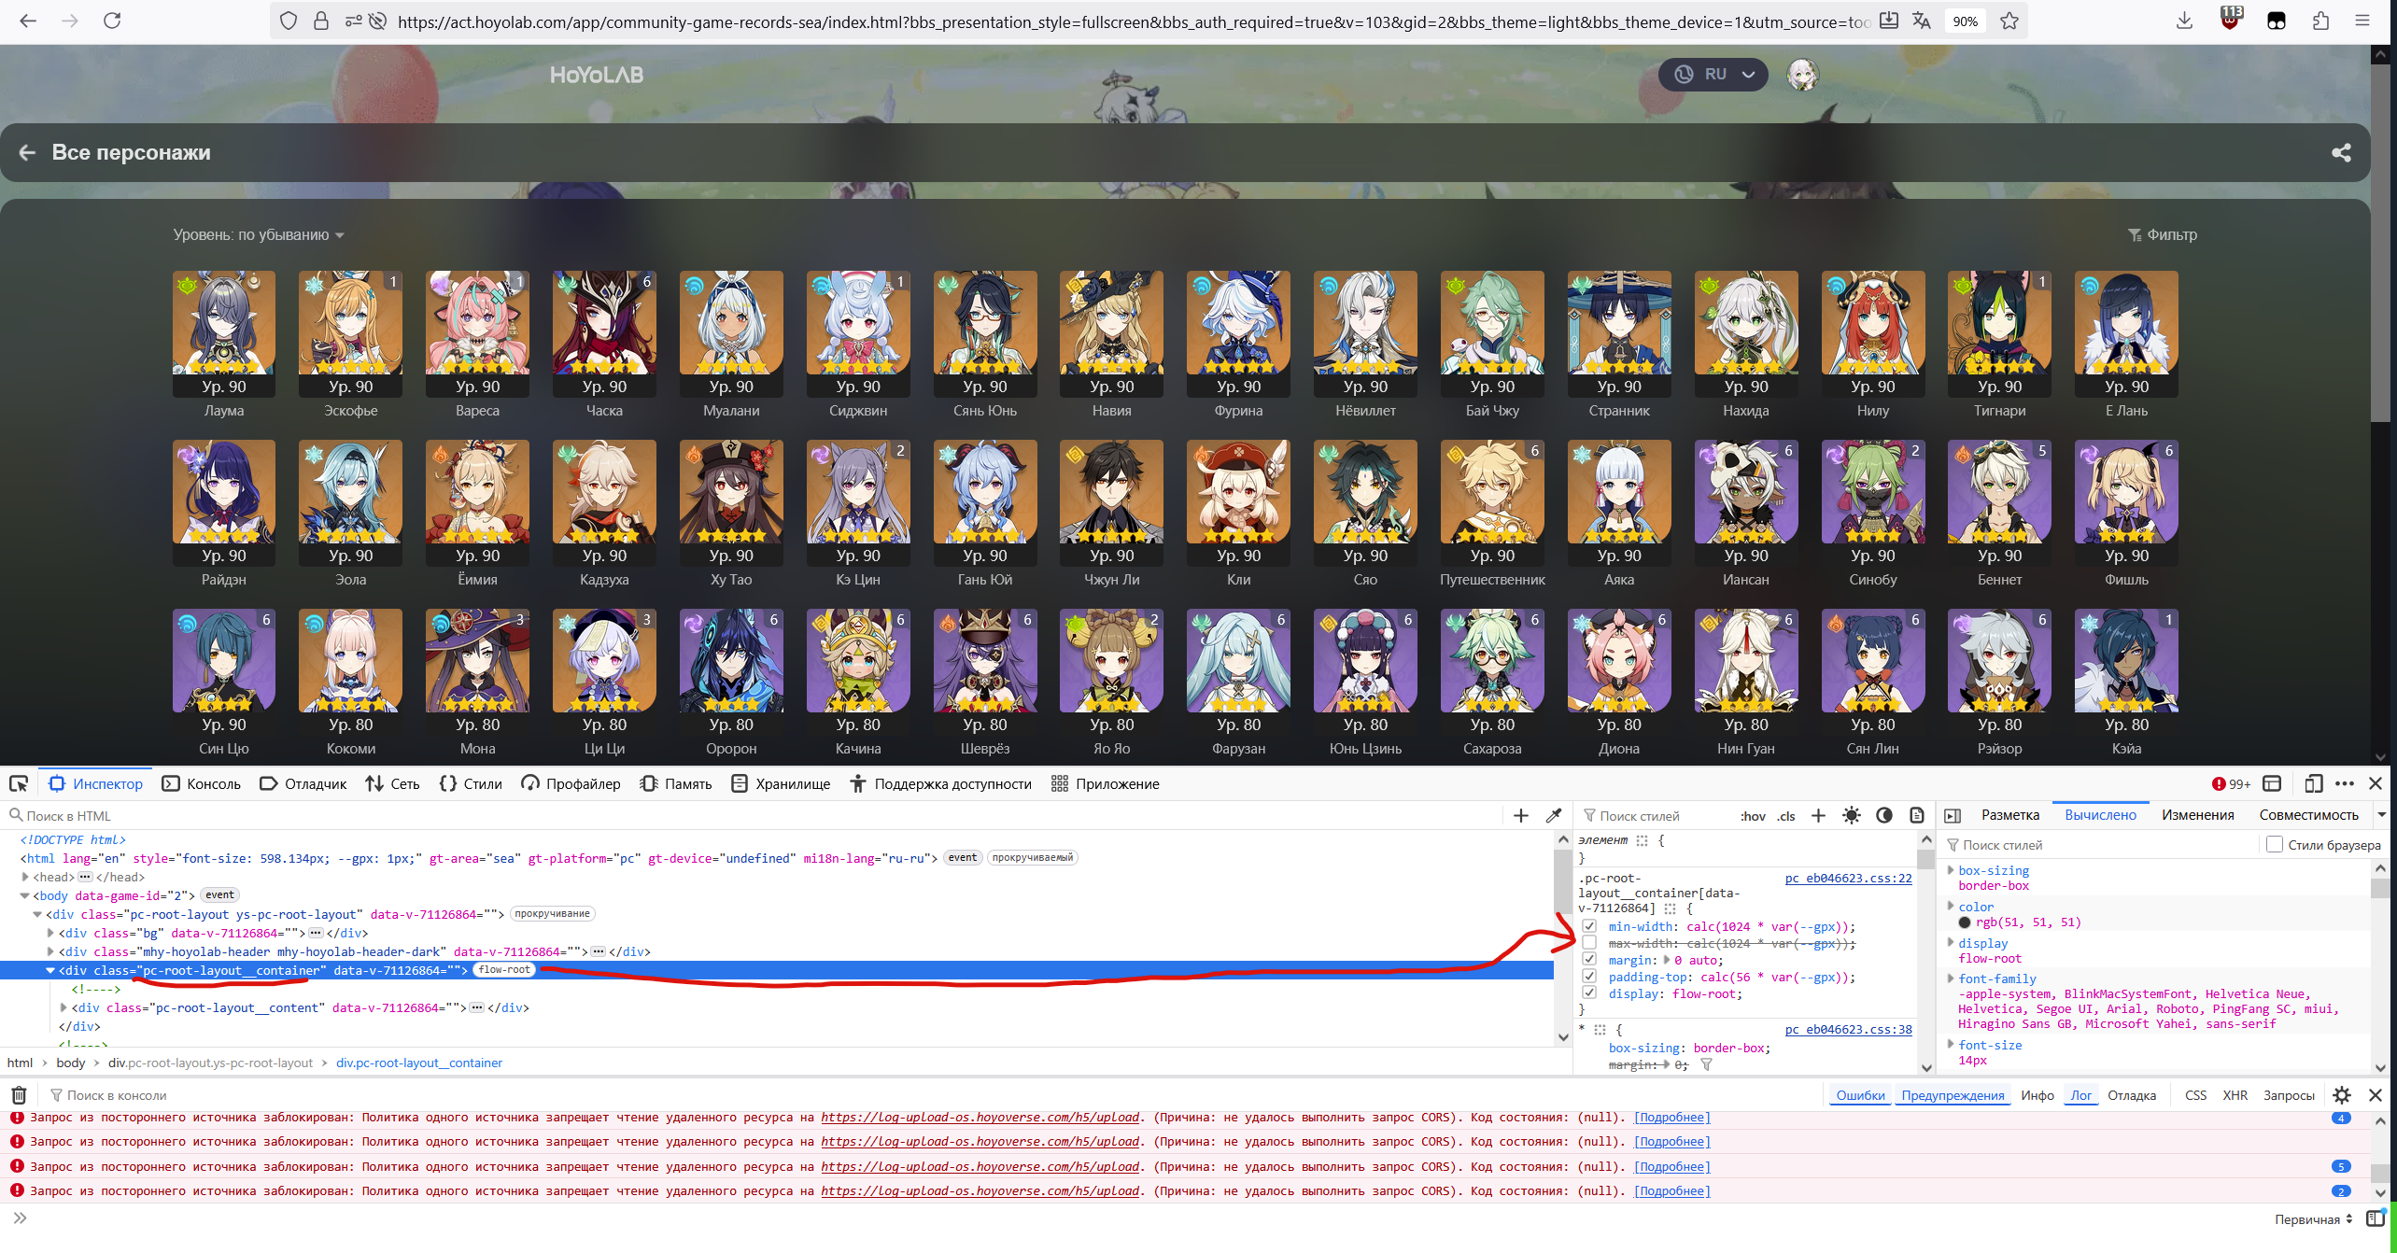
Task: Open responsive design mode icon
Action: pos(2313,783)
